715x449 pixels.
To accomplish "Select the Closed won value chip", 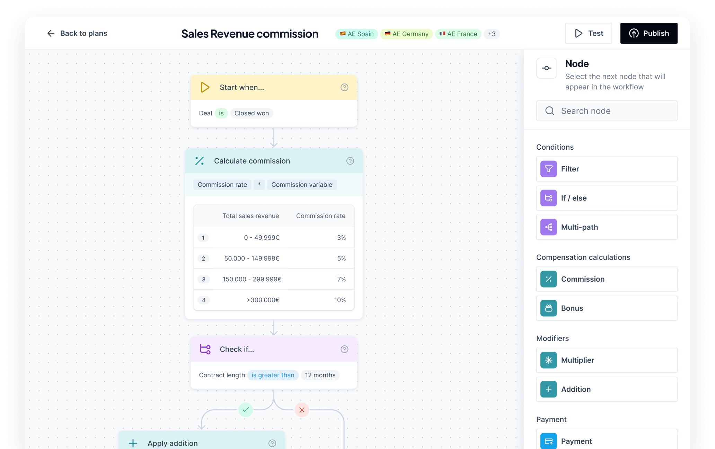I will 251,113.
